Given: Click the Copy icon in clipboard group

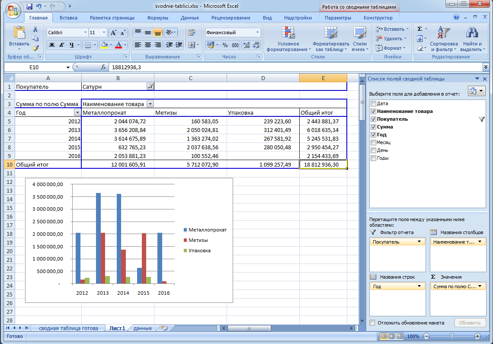Looking at the screenshot, I should (x=35, y=39).
